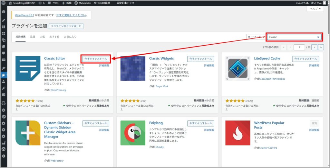Open the bar chart icon in sidebar
Image resolution: width=330 pixels, height=168 pixels.
tap(3, 143)
